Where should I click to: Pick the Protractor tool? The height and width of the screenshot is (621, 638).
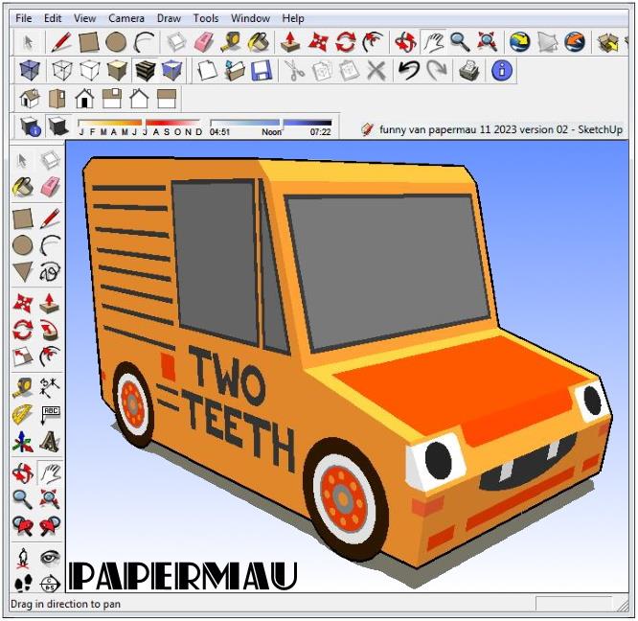click(22, 415)
